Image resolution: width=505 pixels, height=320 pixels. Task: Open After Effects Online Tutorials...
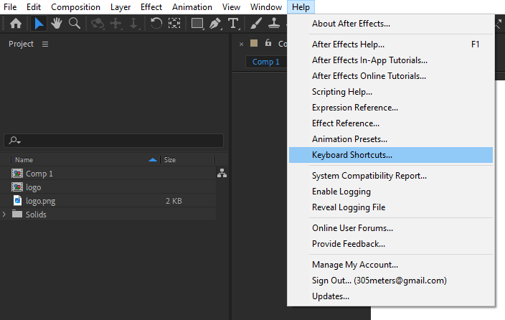click(391, 76)
